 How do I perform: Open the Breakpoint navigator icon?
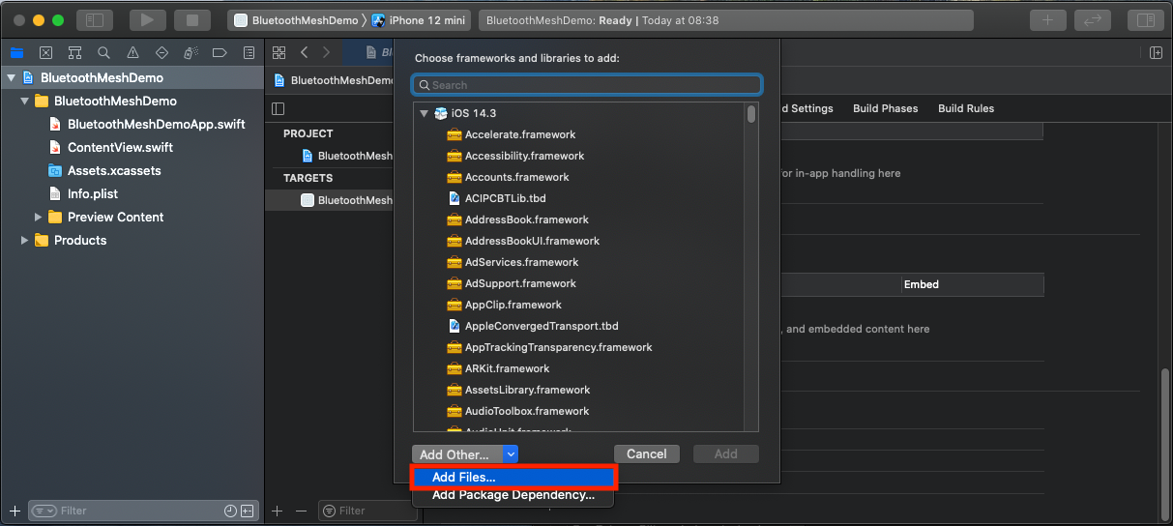pos(220,52)
